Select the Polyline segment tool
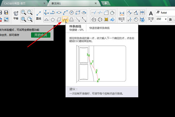The height and width of the screenshot is (117, 175). pyautogui.click(x=65, y=13)
